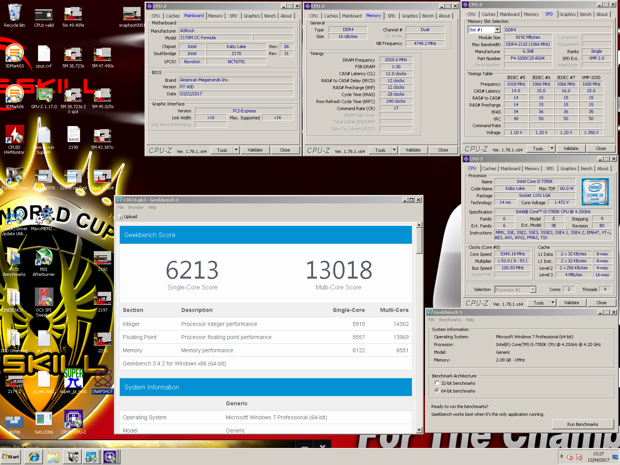
Task: Click the 6213 Single-Core Score value
Action: click(x=192, y=270)
